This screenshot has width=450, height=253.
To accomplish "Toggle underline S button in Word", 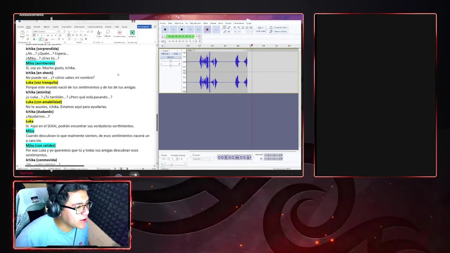I will pyautogui.click(x=42, y=35).
